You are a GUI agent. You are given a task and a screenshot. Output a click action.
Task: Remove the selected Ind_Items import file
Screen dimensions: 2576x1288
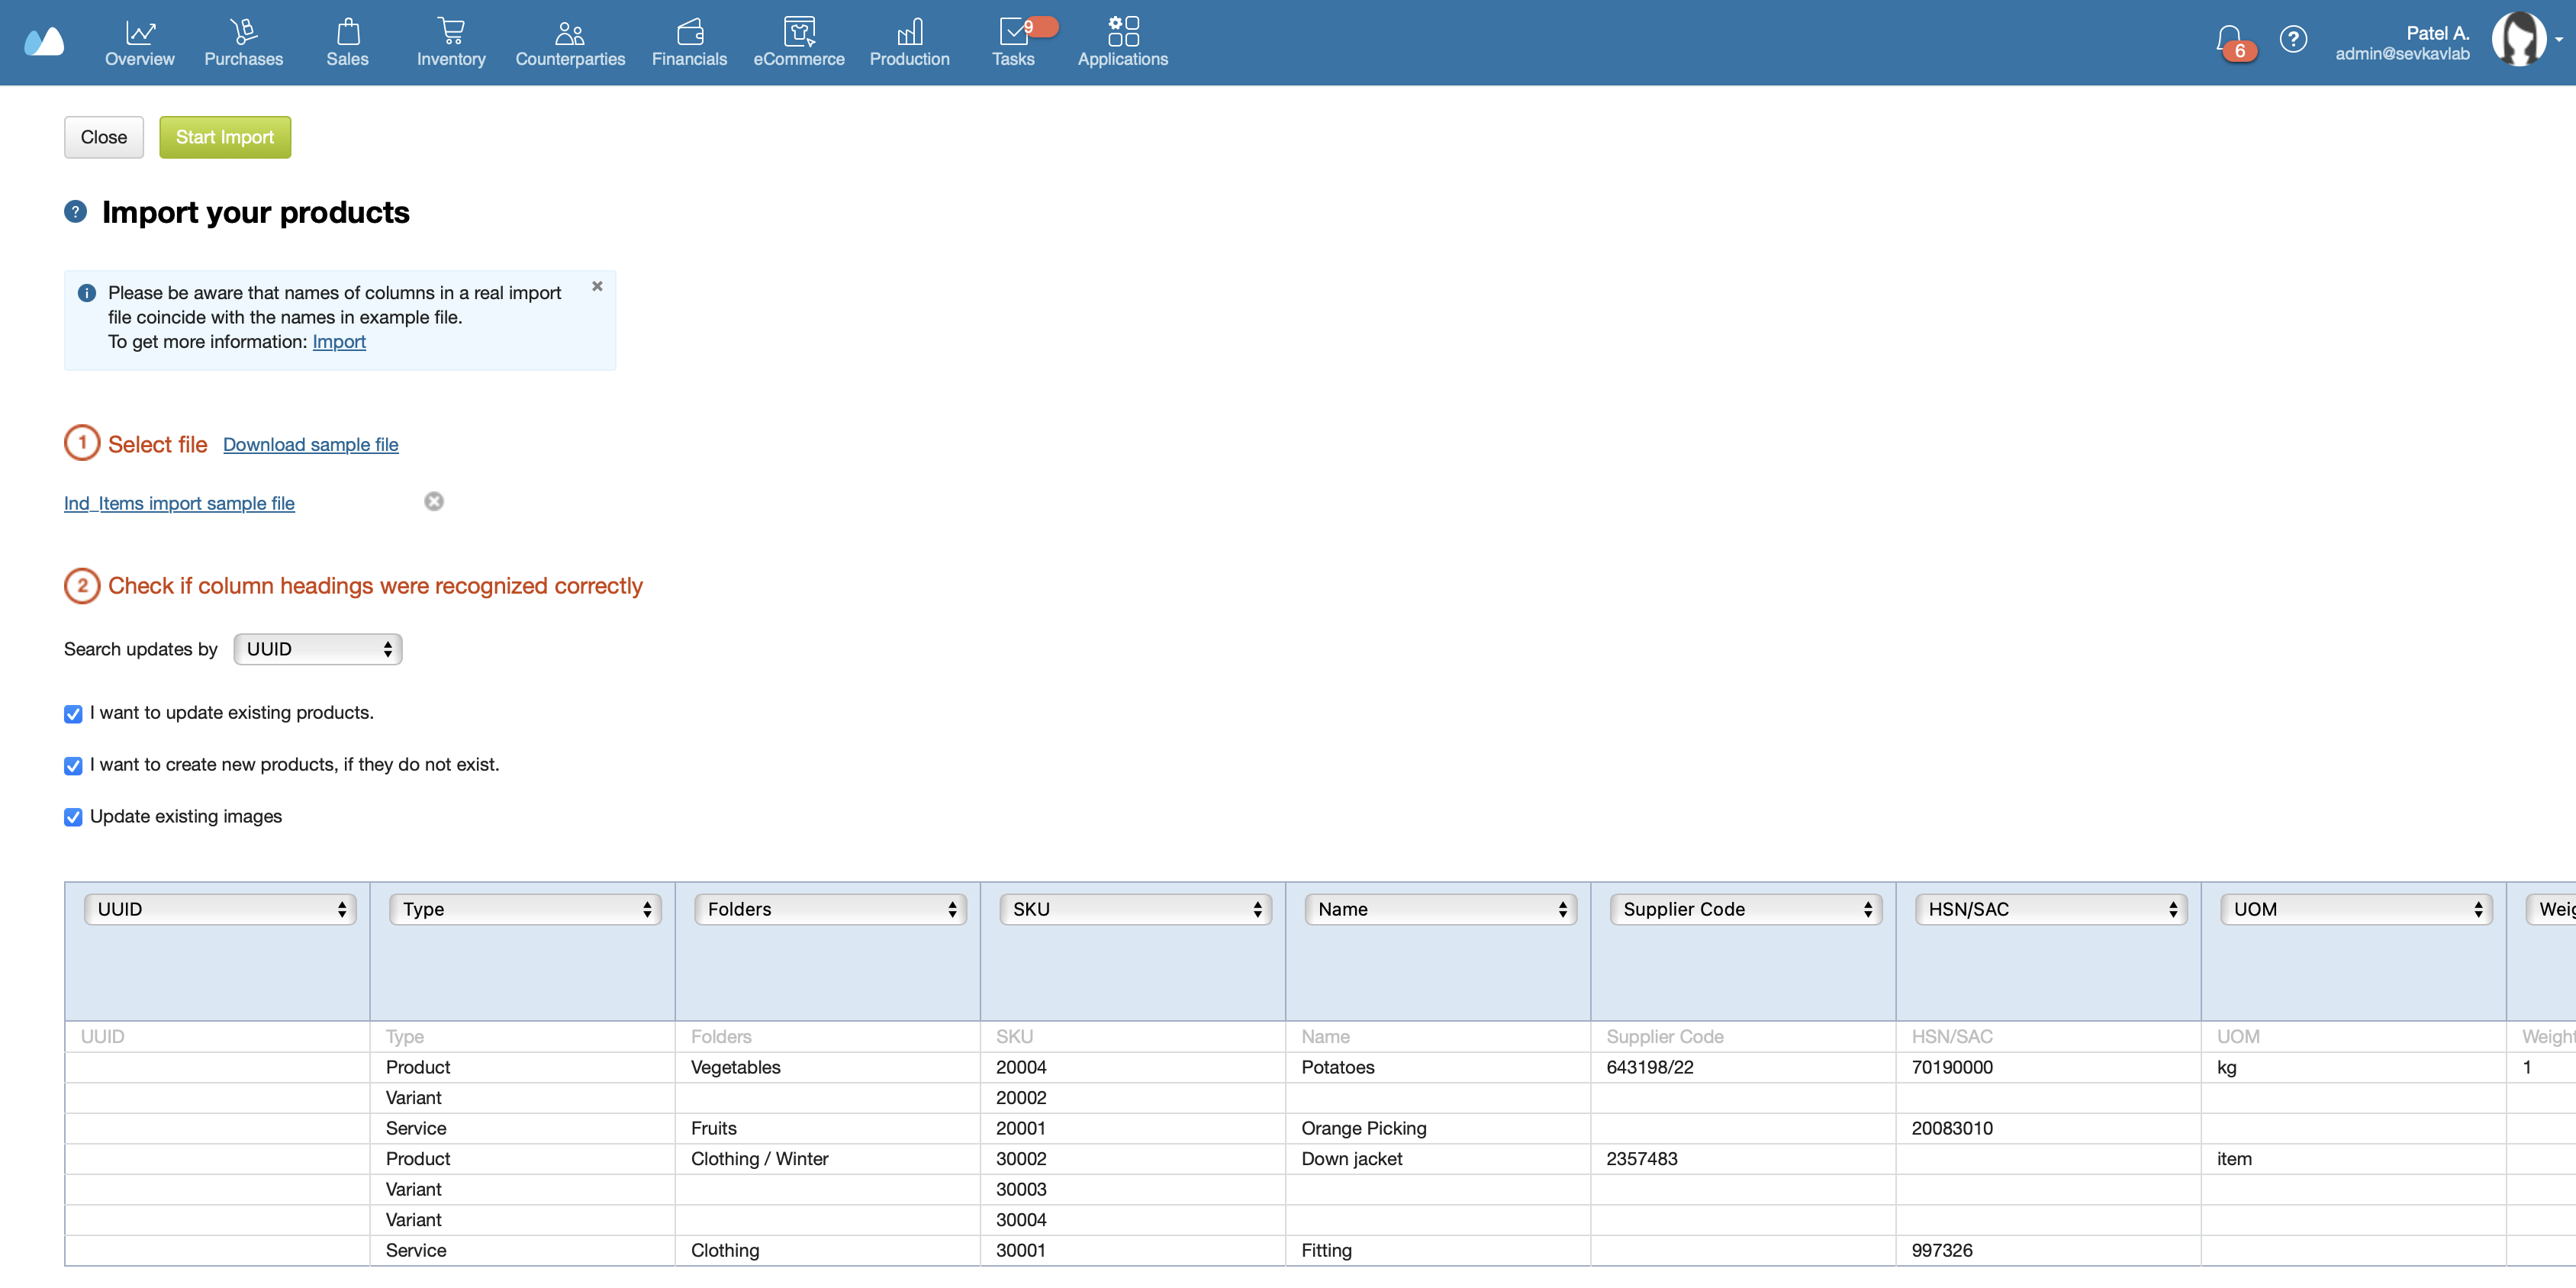[x=434, y=501]
